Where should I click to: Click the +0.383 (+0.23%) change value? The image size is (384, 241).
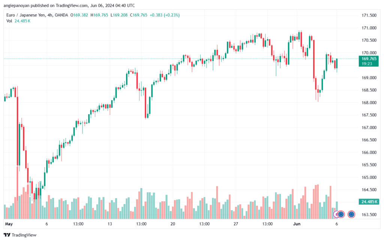click(x=165, y=15)
